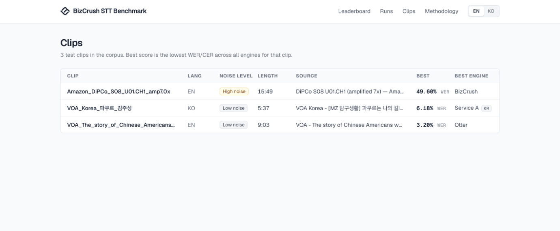The height and width of the screenshot is (231, 560).
Task: Click the SOURCE column header
Action: click(307, 76)
